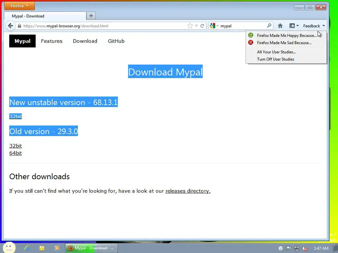Viewport: 338px width, 253px height.
Task: Click the round tray icon beside flag
Action: tap(281, 248)
